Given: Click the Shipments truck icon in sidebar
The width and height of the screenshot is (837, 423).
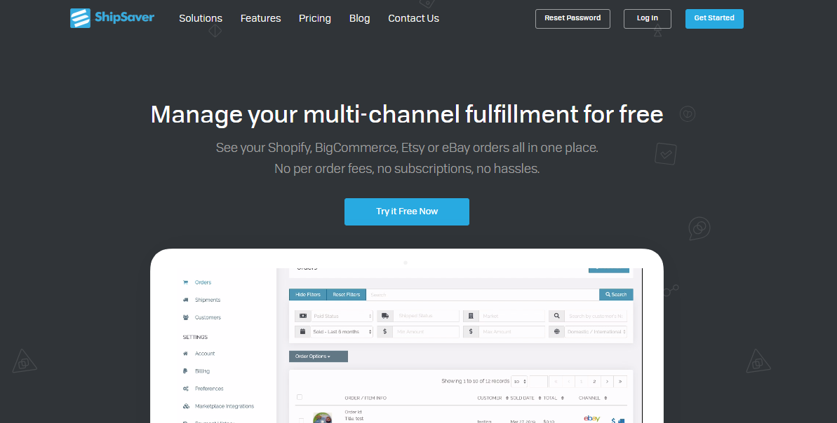Looking at the screenshot, I should click(x=186, y=300).
